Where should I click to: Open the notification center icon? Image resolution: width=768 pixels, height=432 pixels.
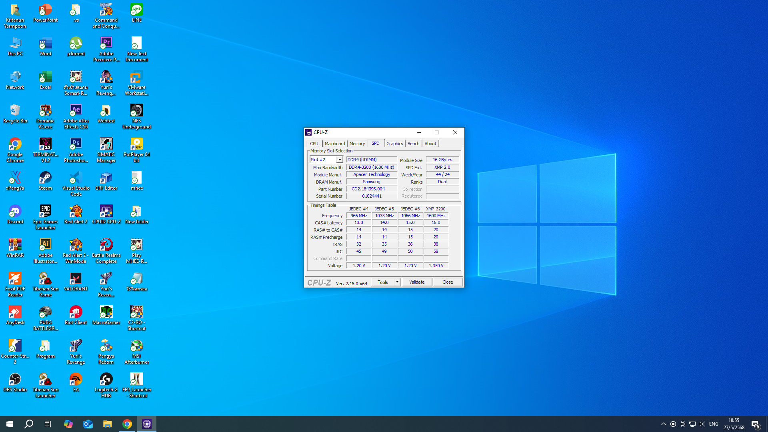(755, 424)
